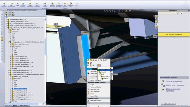
Task: Expand the Reference Geometry dropdown arrow
Action: pos(59,8)
